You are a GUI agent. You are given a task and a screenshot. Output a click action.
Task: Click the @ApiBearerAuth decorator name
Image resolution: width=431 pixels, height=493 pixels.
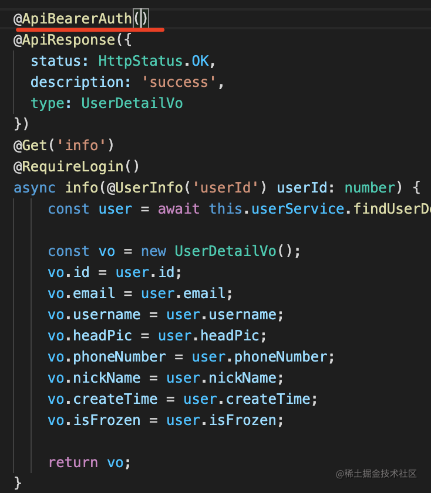[73, 19]
